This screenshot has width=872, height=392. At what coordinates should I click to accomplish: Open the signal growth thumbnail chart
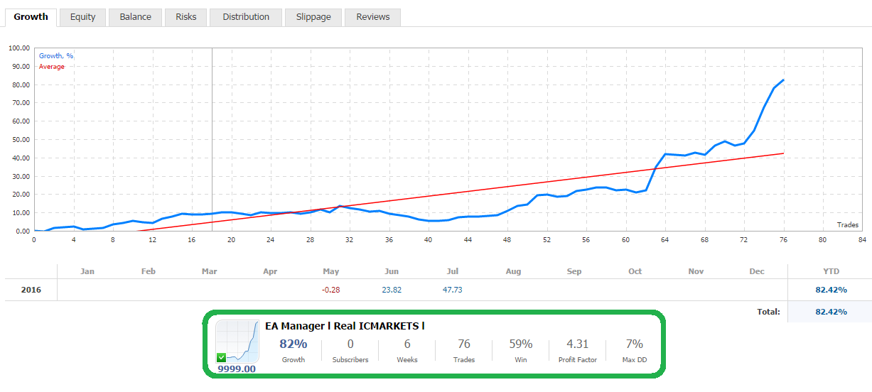coord(237,342)
